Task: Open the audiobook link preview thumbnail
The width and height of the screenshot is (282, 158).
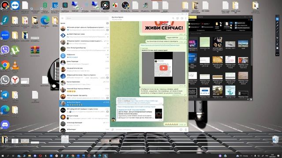Action: pyautogui.click(x=159, y=114)
